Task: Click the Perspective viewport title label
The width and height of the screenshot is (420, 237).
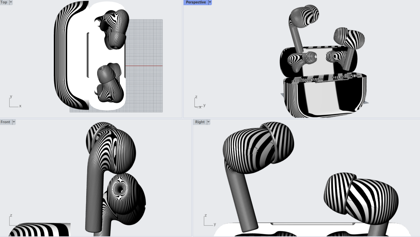Action: (x=196, y=2)
